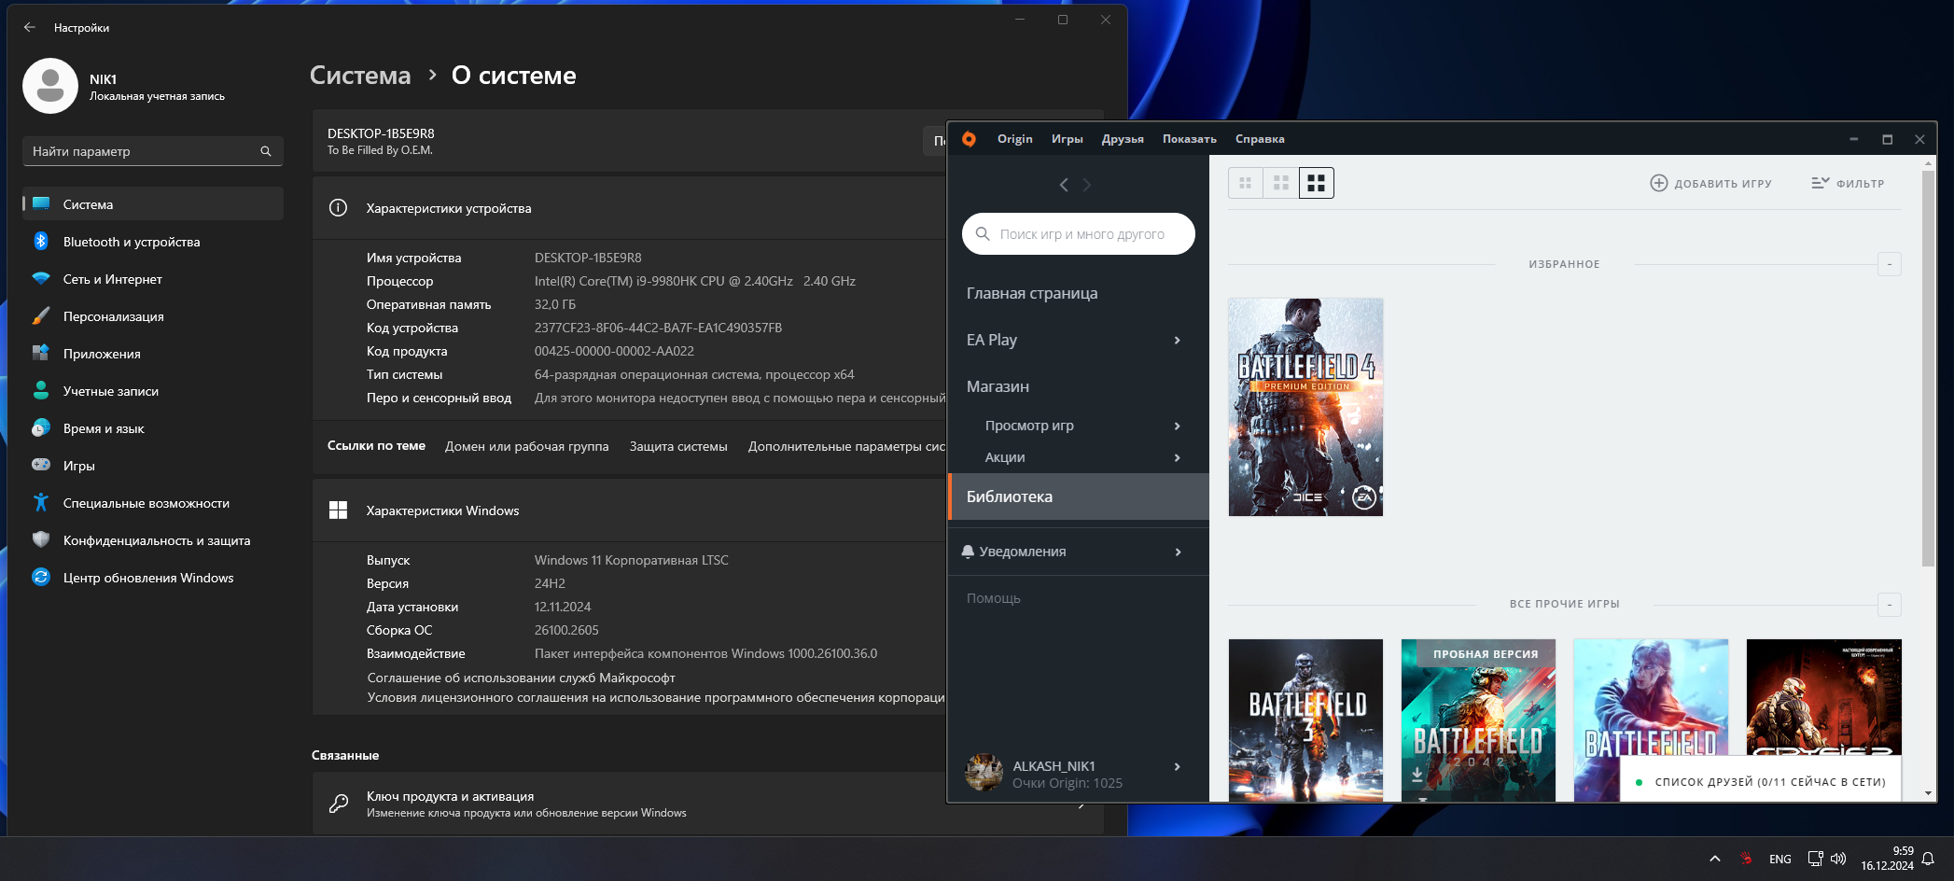
Task: Click the Система breadcrumb in the Settings header
Action: coord(360,76)
